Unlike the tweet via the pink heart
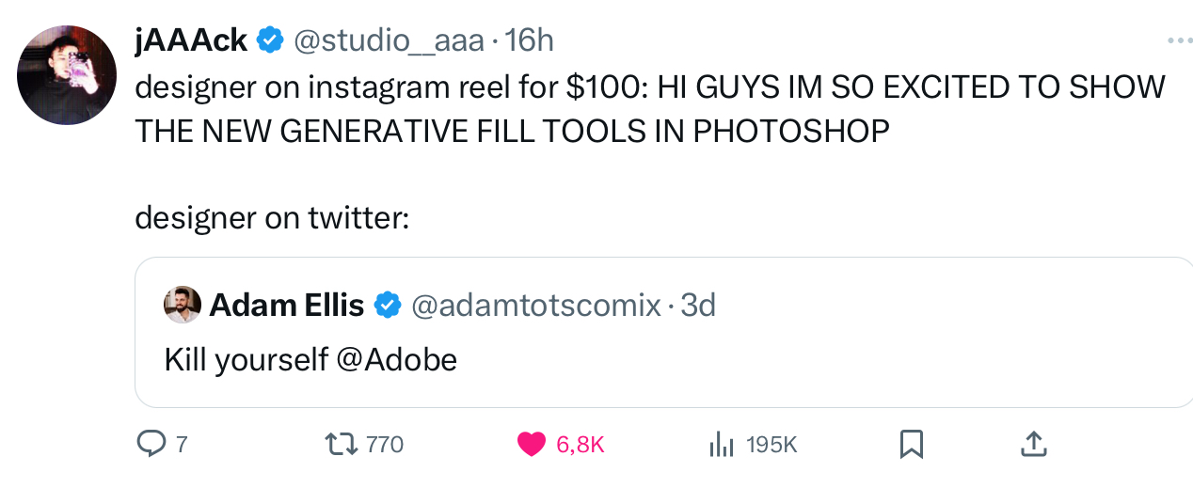This screenshot has height=488, width=1193. [x=532, y=444]
